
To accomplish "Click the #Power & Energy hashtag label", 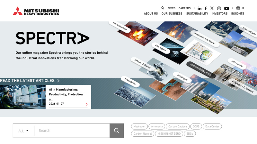I will tap(142, 64).
